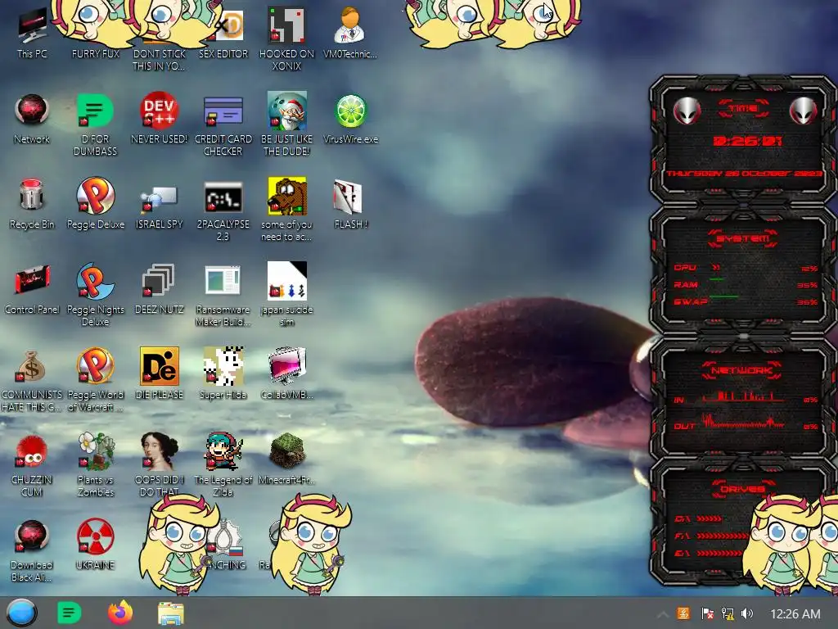Screen dimensions: 838x629
Task: Open the VirusWire.exe lime icon
Action: tap(350, 119)
